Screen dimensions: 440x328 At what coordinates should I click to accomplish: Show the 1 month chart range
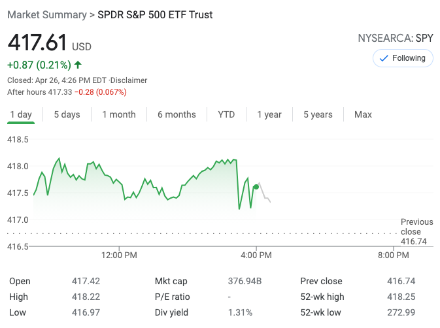[119, 114]
